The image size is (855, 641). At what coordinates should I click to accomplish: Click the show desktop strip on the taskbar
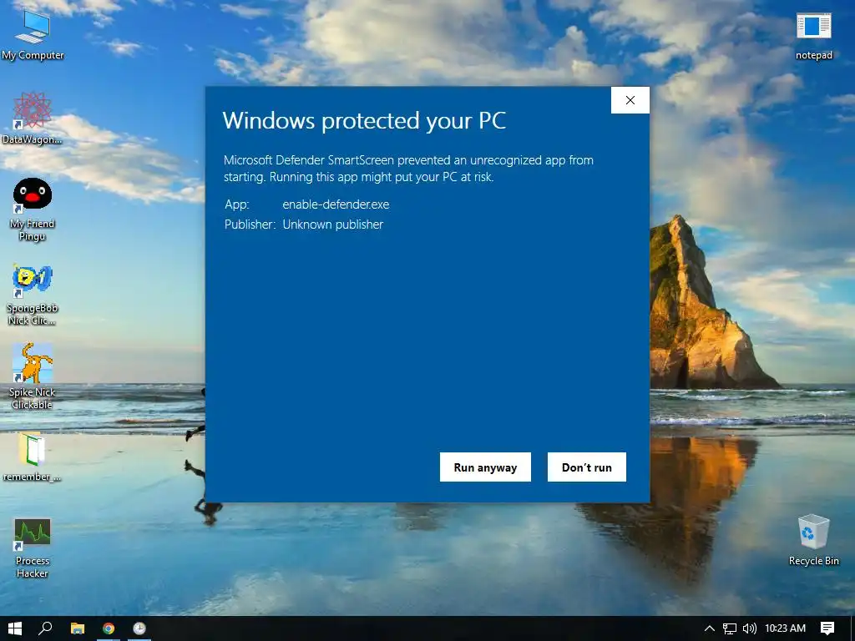pos(852,628)
